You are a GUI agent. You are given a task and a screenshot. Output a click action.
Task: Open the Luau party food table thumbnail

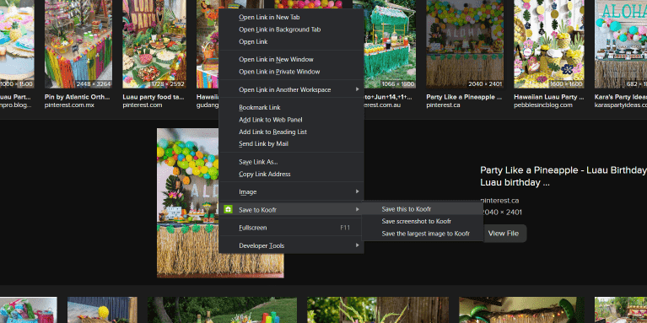pos(154,44)
